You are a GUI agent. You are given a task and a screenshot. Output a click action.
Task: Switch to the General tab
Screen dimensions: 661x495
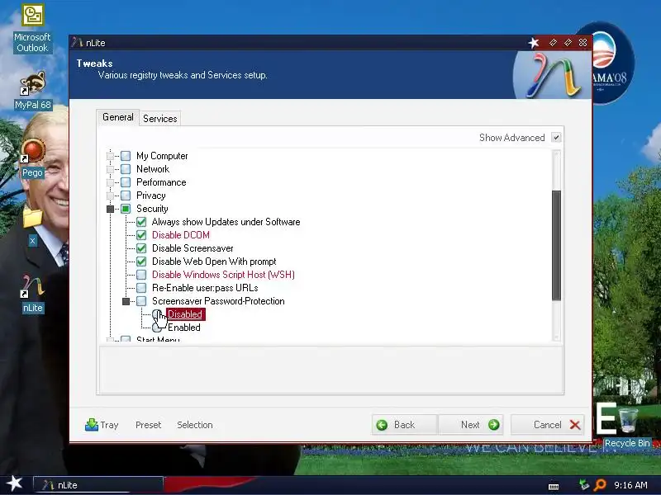117,117
